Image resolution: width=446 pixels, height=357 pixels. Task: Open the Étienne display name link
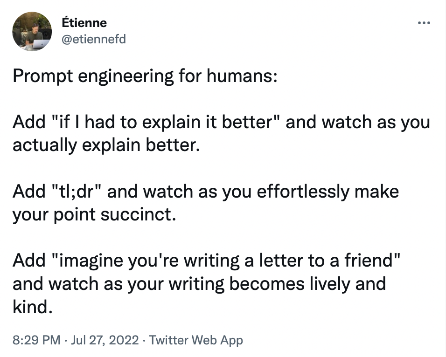84,22
